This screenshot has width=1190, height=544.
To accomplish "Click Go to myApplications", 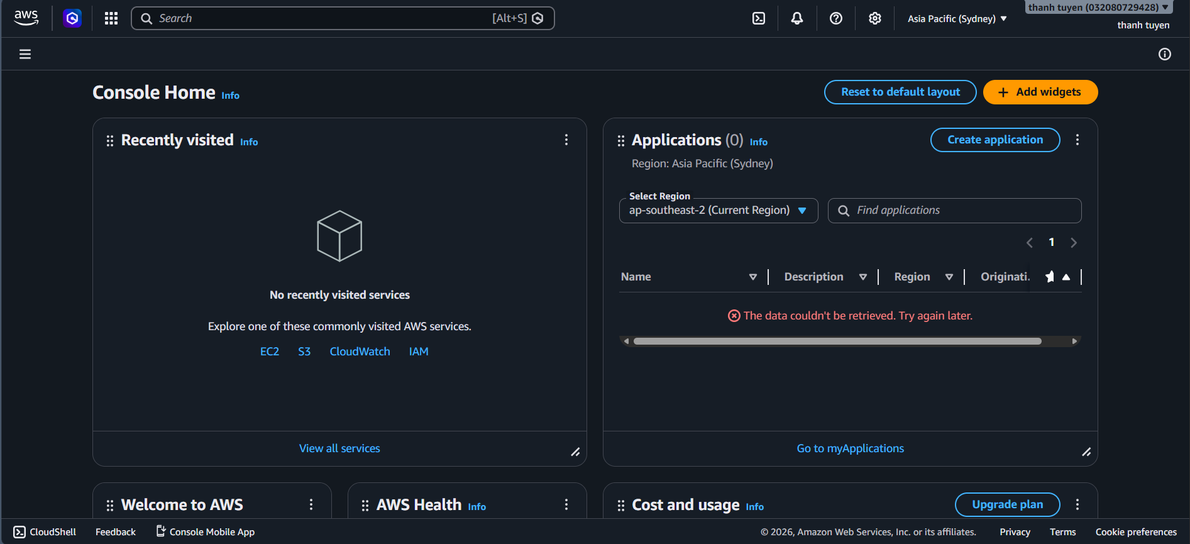I will (851, 448).
